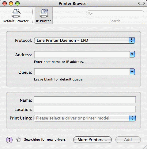Viewport: 147px width, 149px height.
Task: Click the yellow minimize window button
Action: 11,3
